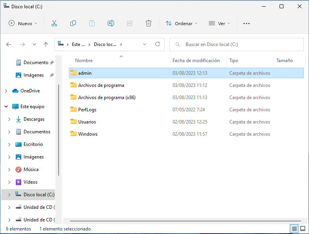Click the Refresh icon beside address bar
The width and height of the screenshot is (309, 234).
click(x=158, y=44)
